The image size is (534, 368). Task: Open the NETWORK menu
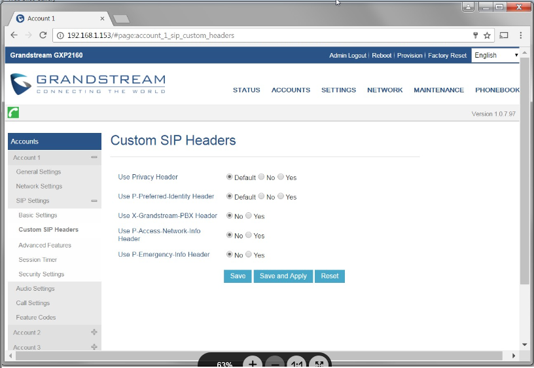[x=385, y=90]
